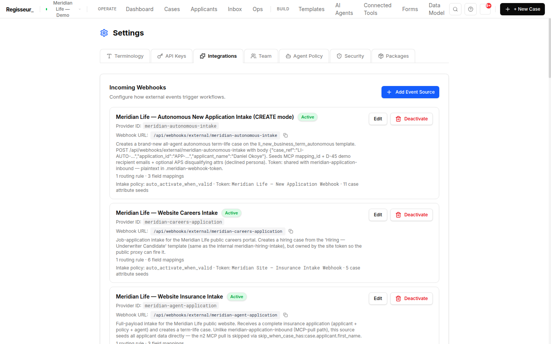Click the Incoming Webhooks heading
Viewport: 551px width, 344px height.
tap(138, 88)
